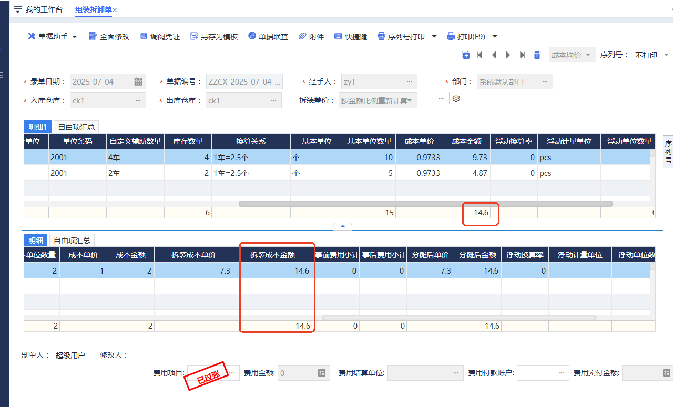Go to the previous record arrow
This screenshot has width=673, height=407.
pyautogui.click(x=494, y=55)
